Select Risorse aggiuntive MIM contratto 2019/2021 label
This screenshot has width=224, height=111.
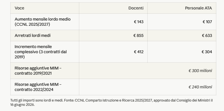point(38,71)
